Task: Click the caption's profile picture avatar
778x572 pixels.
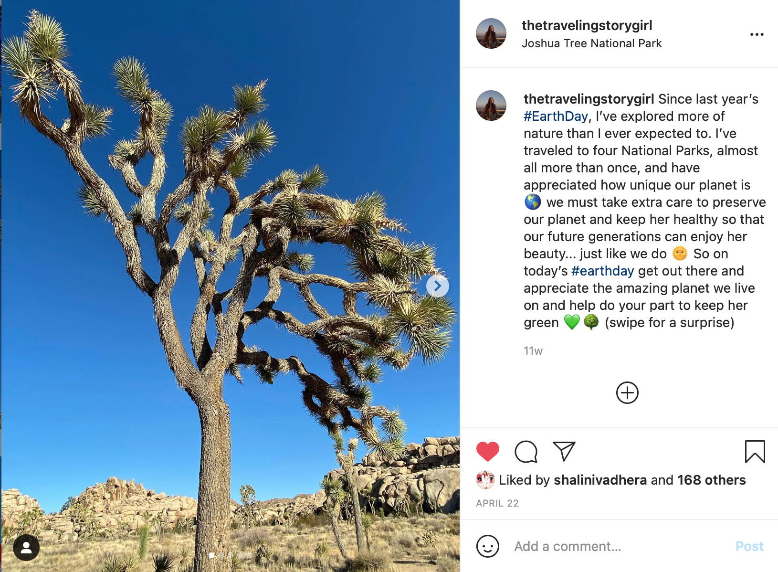Action: [491, 106]
